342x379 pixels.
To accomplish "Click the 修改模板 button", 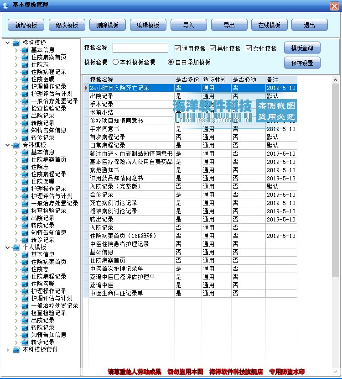I will click(x=67, y=25).
